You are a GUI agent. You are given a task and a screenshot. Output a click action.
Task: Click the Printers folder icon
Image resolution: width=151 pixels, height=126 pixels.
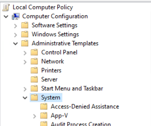click(34, 70)
